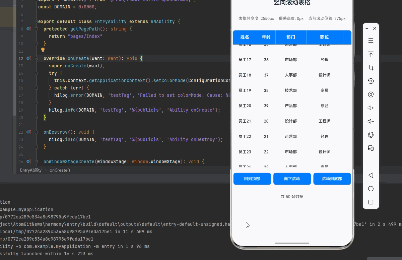Screen dimensions: 402x260
Task: Click age 39 in 员工20 row
Action: (266, 106)
